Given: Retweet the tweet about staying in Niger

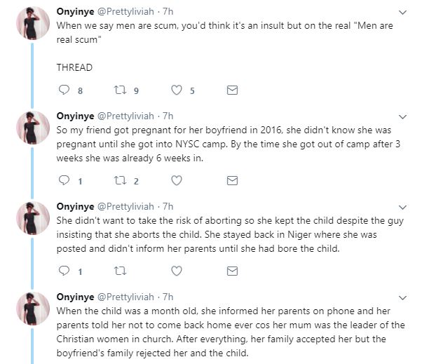Looking at the screenshot, I should [x=119, y=271].
